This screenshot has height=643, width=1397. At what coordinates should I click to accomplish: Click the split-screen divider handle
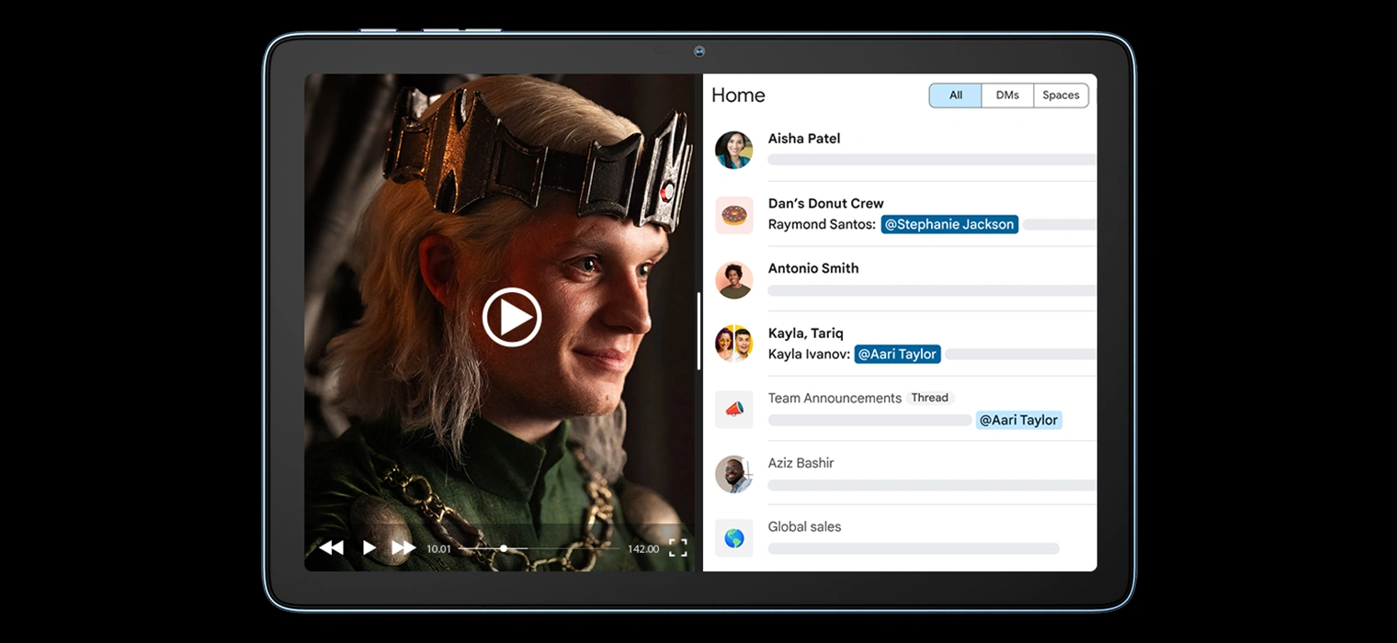click(699, 331)
